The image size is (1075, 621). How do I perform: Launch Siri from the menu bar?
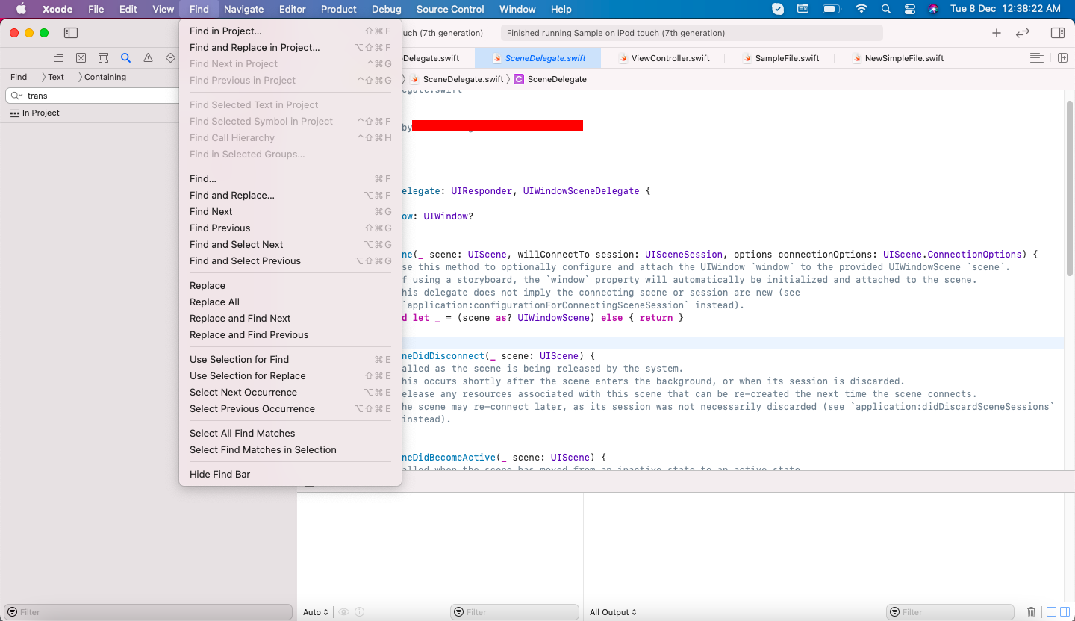(933, 9)
